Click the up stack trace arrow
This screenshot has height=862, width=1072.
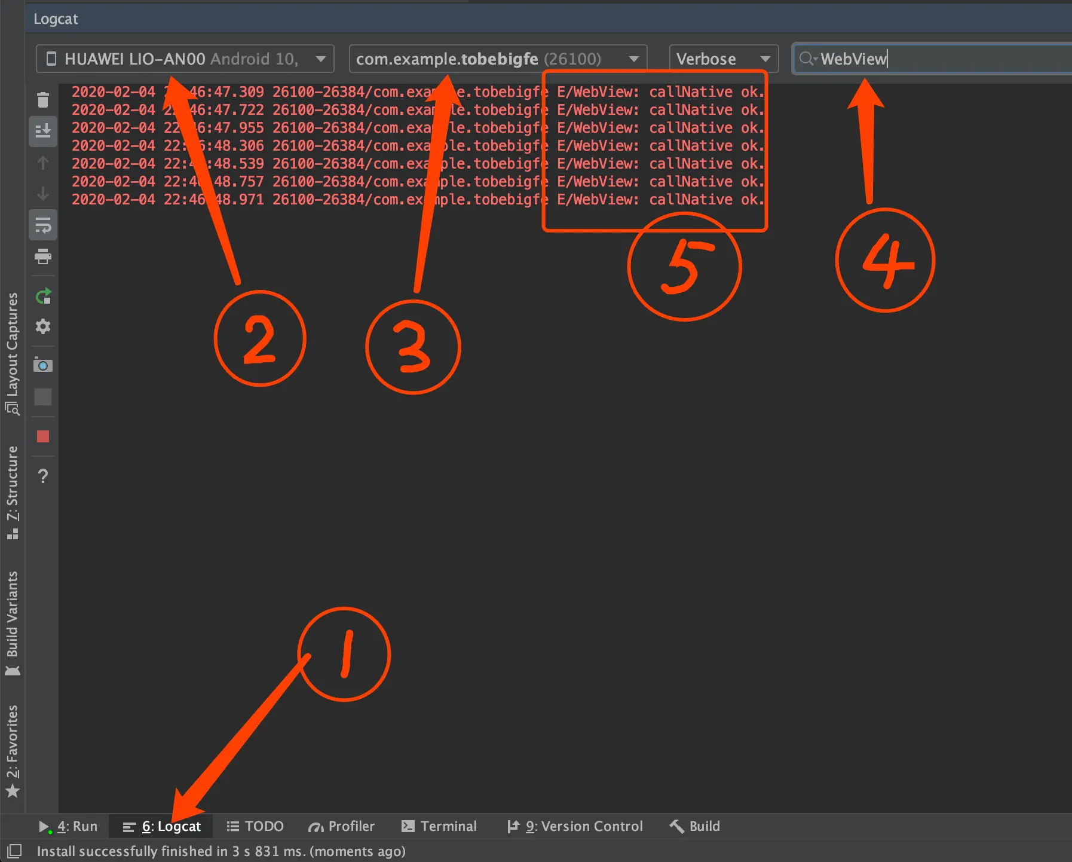pos(43,163)
